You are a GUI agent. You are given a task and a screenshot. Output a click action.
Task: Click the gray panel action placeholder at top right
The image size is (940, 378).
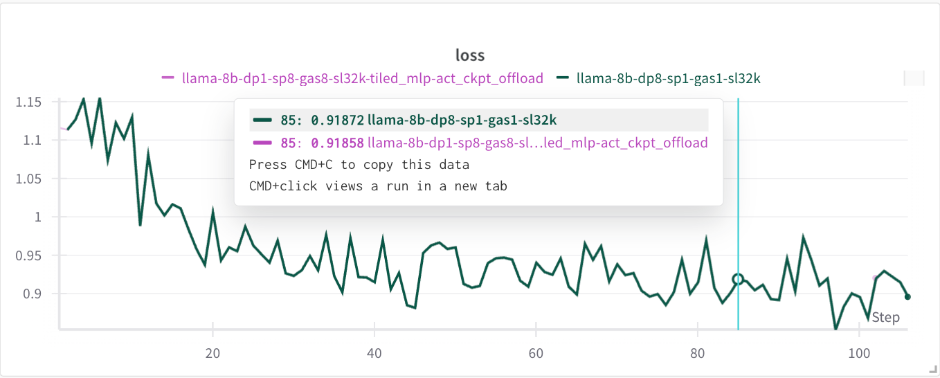(x=914, y=78)
